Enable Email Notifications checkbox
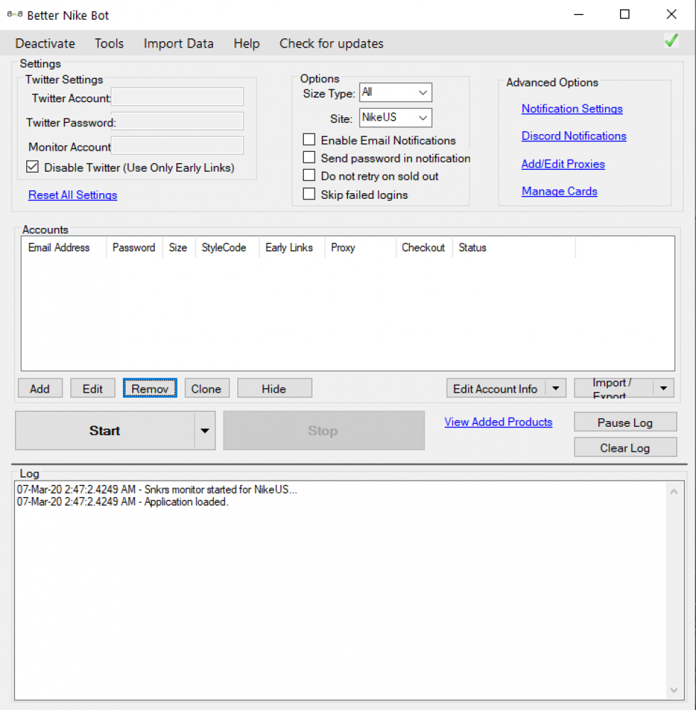 click(309, 139)
